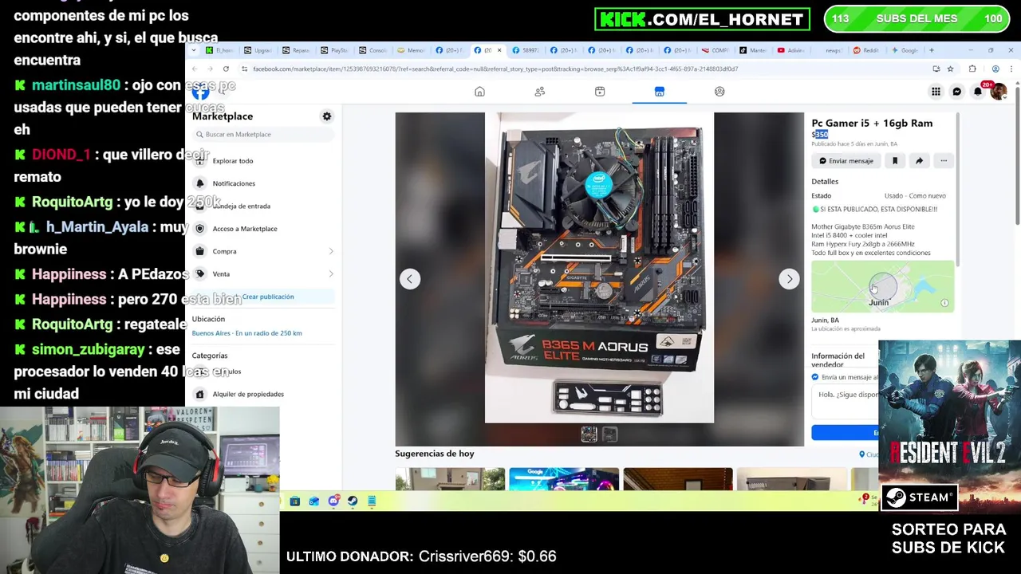1021x574 pixels.
Task: Open Steam from the taskbar
Action: click(353, 501)
